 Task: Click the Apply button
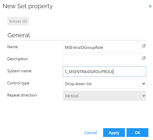(114, 133)
